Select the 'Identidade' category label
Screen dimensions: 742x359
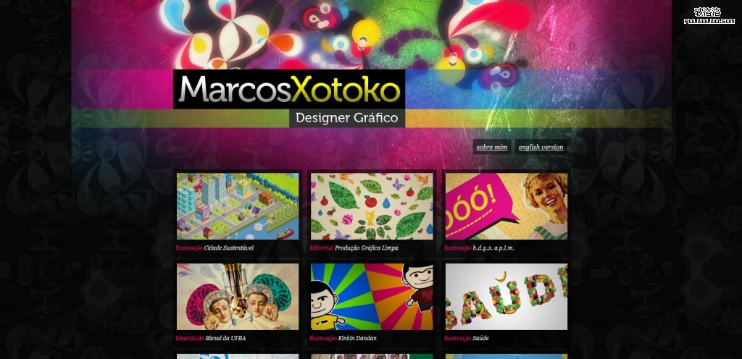click(189, 338)
